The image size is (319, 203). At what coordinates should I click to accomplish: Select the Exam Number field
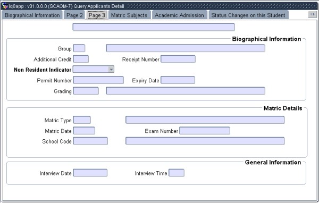(x=205, y=131)
